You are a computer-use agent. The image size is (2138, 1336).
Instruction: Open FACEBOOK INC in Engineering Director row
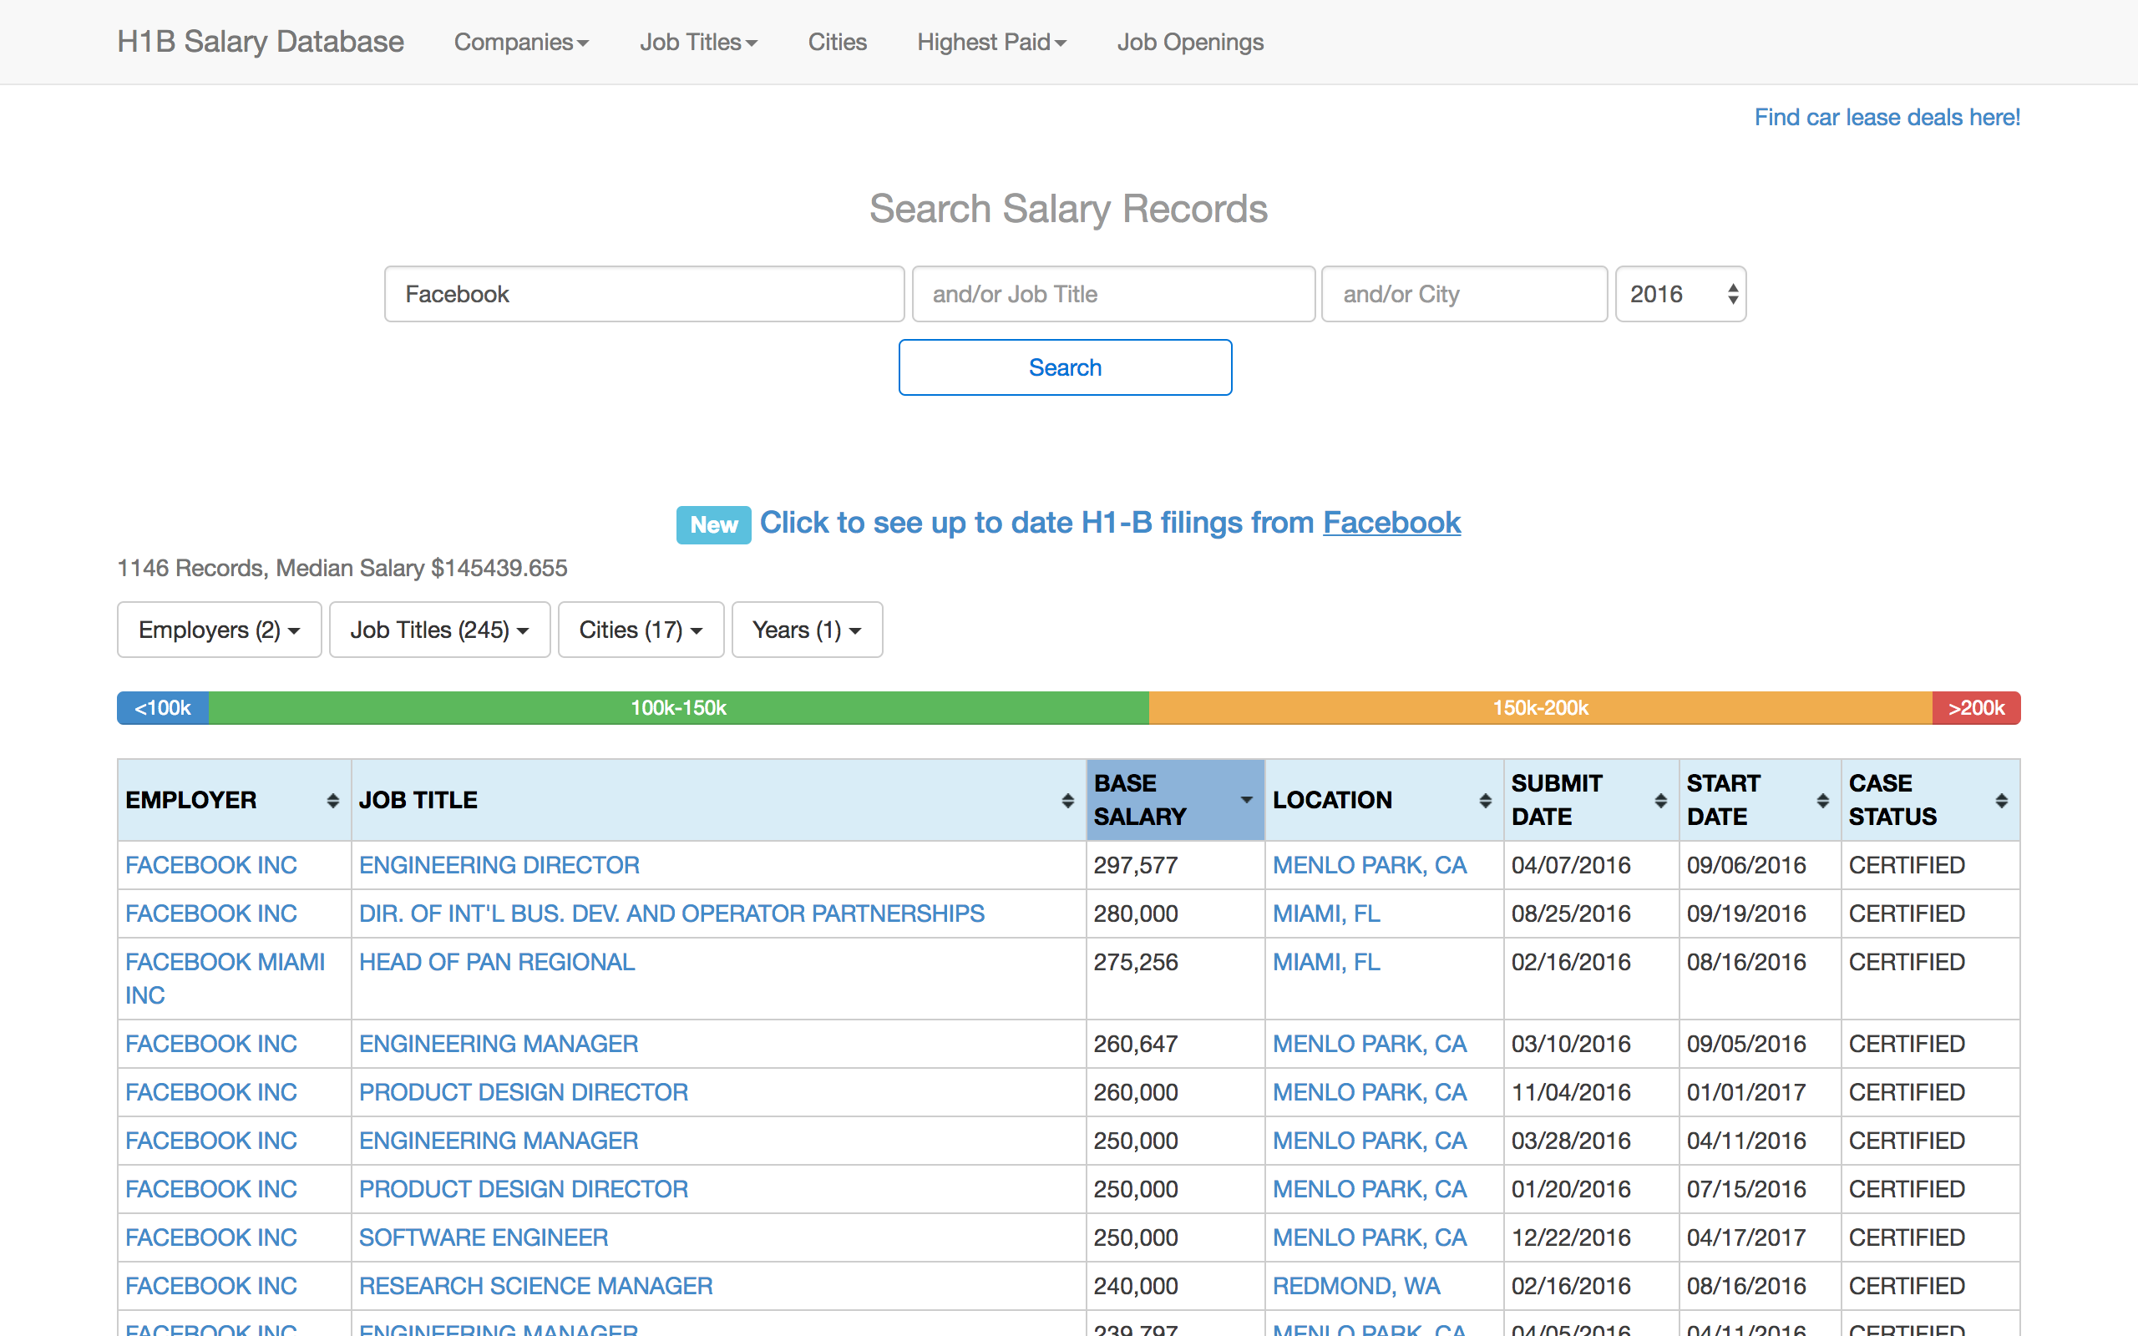211,865
